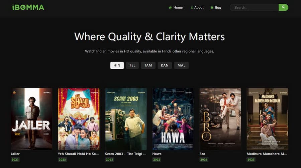Open the Hawa movie poster

[x=173, y=119]
